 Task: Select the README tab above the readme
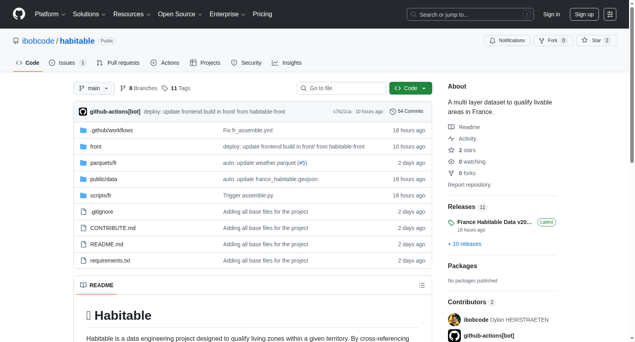point(97,285)
